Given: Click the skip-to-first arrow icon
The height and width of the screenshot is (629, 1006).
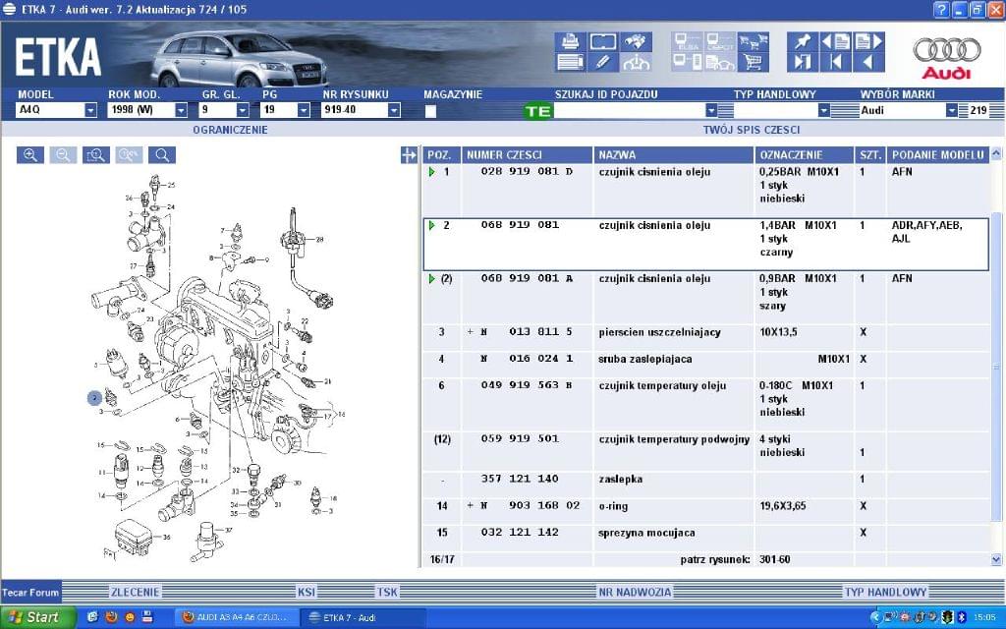Looking at the screenshot, I should click(x=835, y=62).
